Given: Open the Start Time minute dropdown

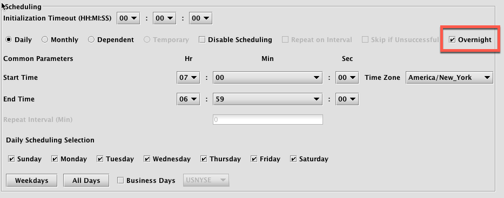Looking at the screenshot, I should pos(267,78).
